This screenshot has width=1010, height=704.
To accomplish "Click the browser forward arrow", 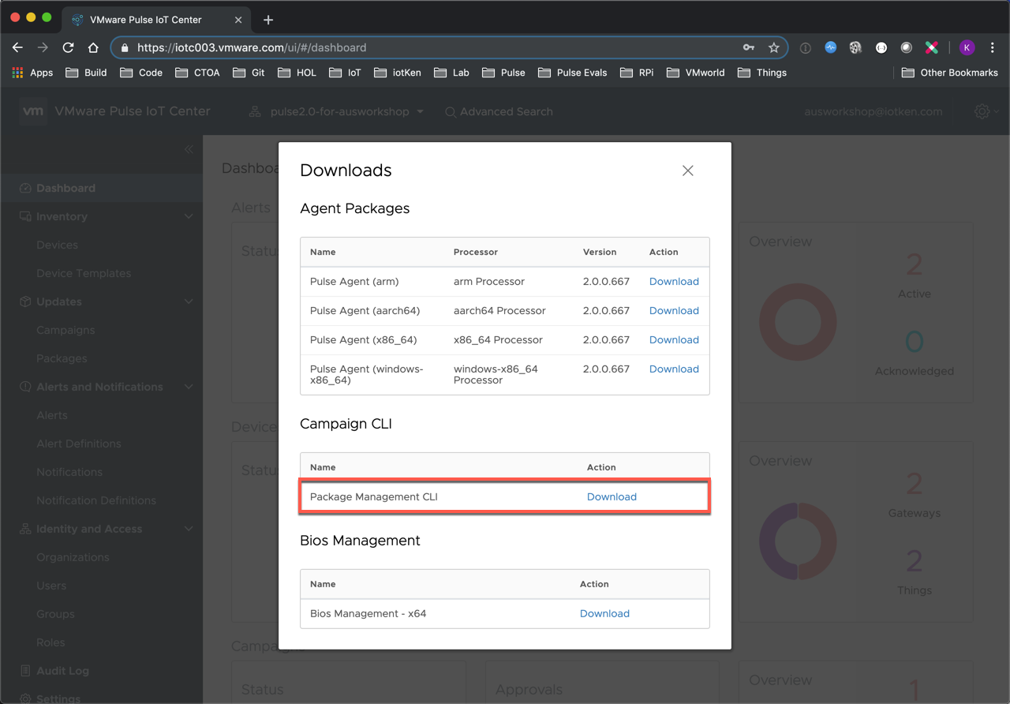I will coord(43,47).
